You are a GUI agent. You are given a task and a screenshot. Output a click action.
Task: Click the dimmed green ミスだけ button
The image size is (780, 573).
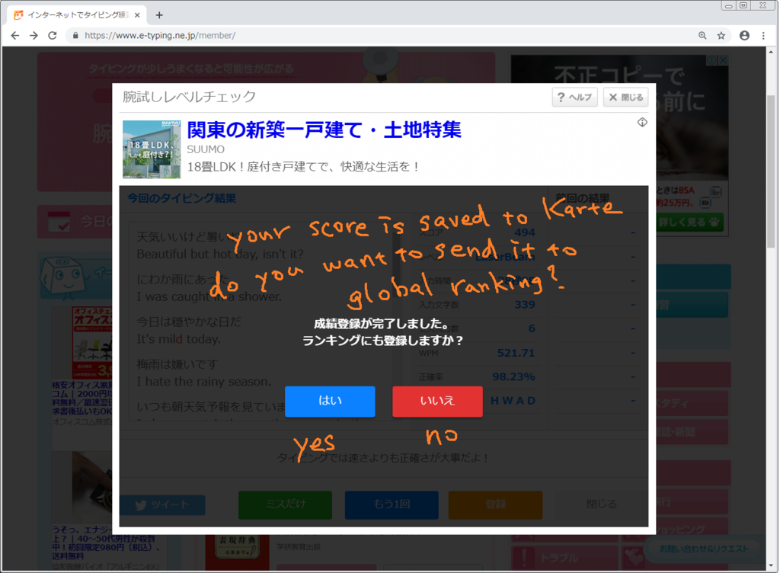(285, 505)
